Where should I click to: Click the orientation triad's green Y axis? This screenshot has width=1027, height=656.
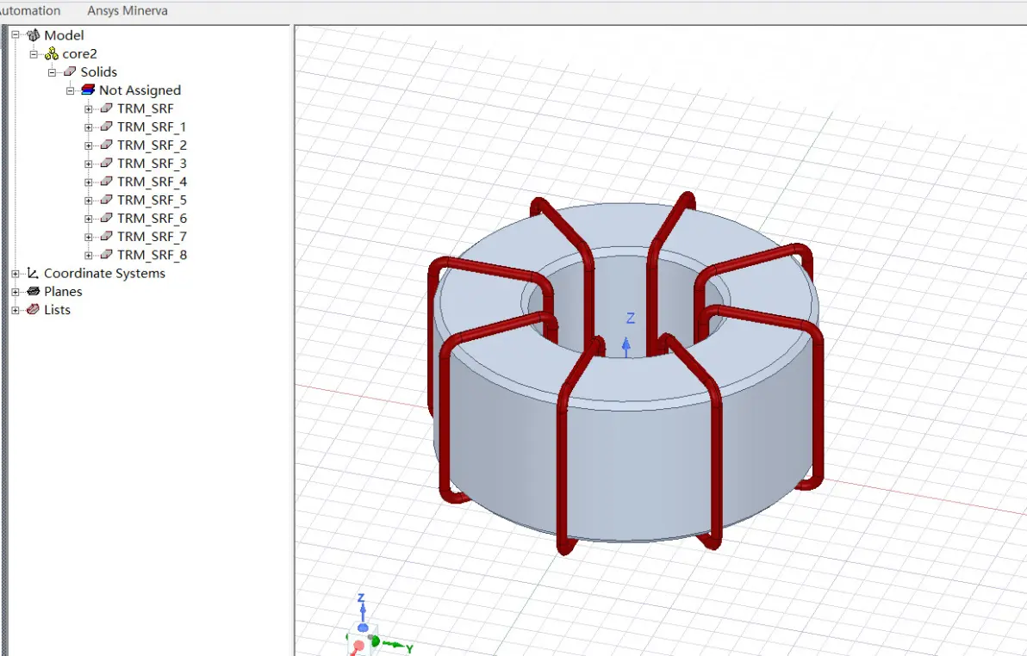tap(393, 646)
